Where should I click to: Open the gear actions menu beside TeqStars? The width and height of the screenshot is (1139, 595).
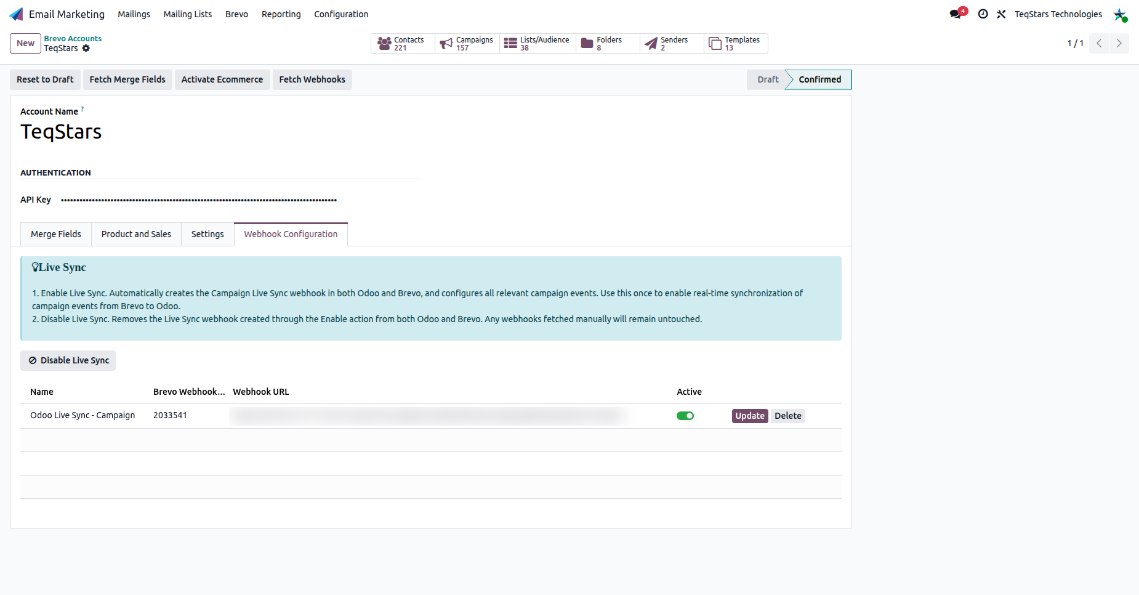[x=86, y=48]
